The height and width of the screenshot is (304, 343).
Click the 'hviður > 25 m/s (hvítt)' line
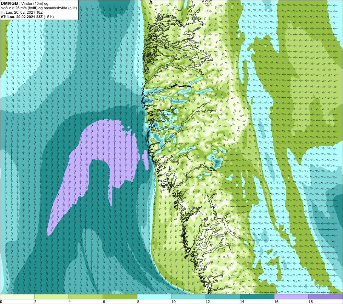20,8
